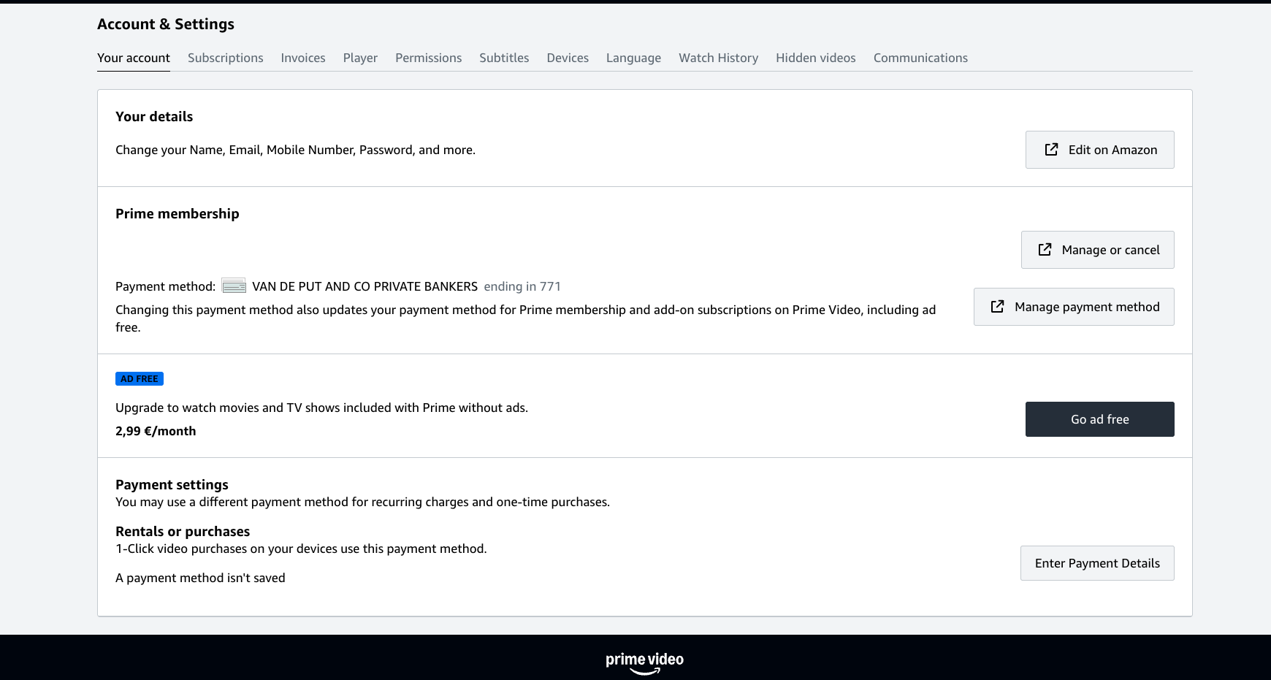Click the Go ad free button

[x=1099, y=419]
